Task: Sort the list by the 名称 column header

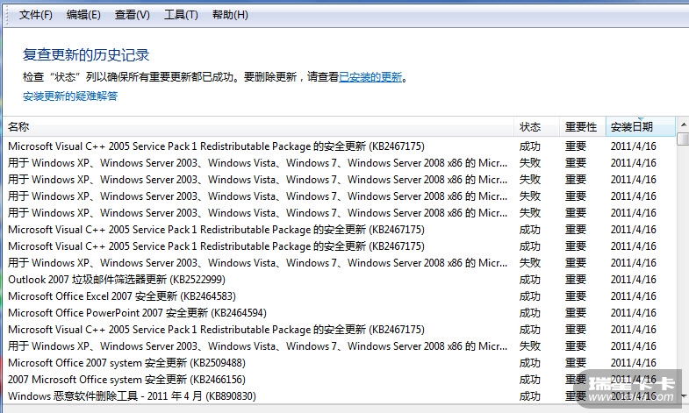Action: [x=258, y=127]
